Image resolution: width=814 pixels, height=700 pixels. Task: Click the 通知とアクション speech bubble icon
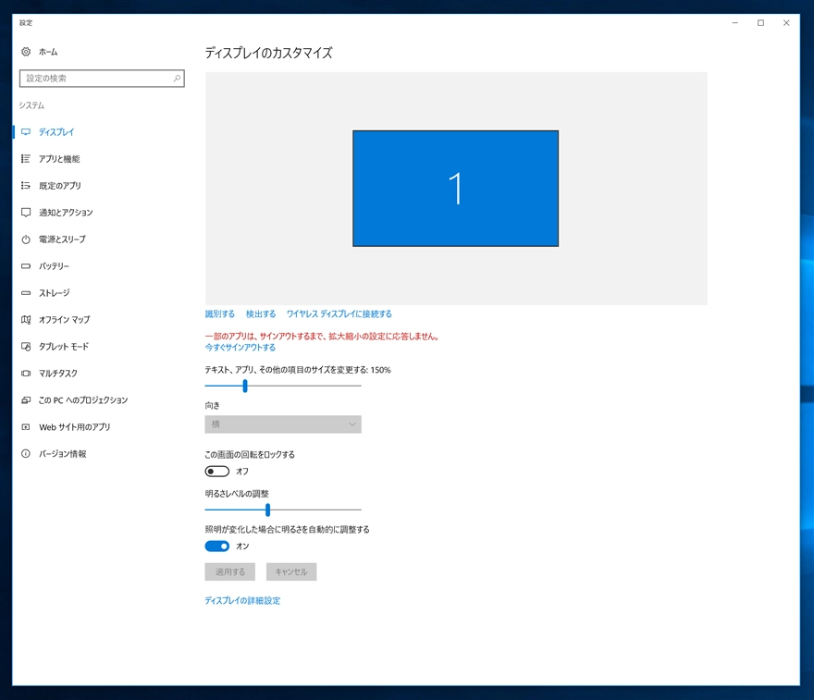tap(26, 213)
